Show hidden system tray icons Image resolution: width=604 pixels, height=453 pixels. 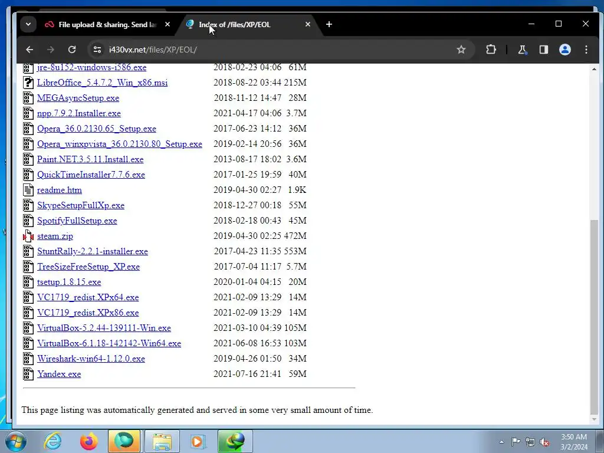501,442
